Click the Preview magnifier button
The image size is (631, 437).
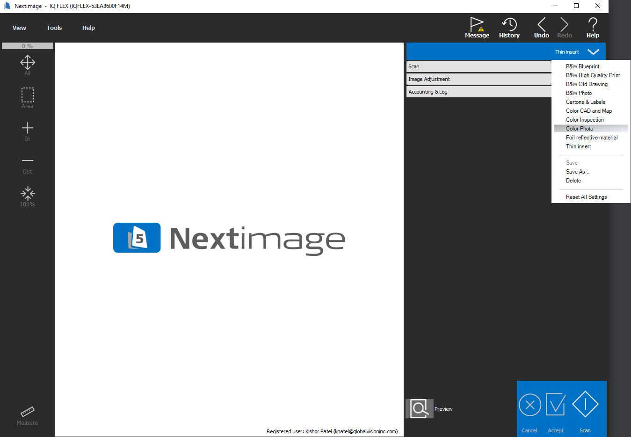pos(419,408)
